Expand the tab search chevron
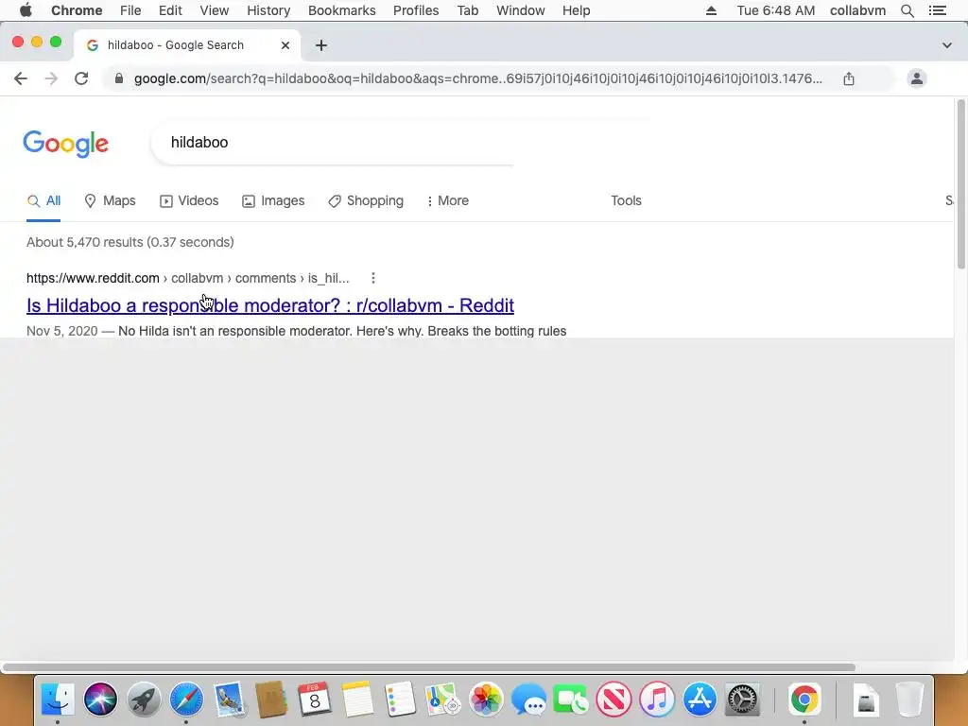This screenshot has width=968, height=726. click(x=947, y=45)
